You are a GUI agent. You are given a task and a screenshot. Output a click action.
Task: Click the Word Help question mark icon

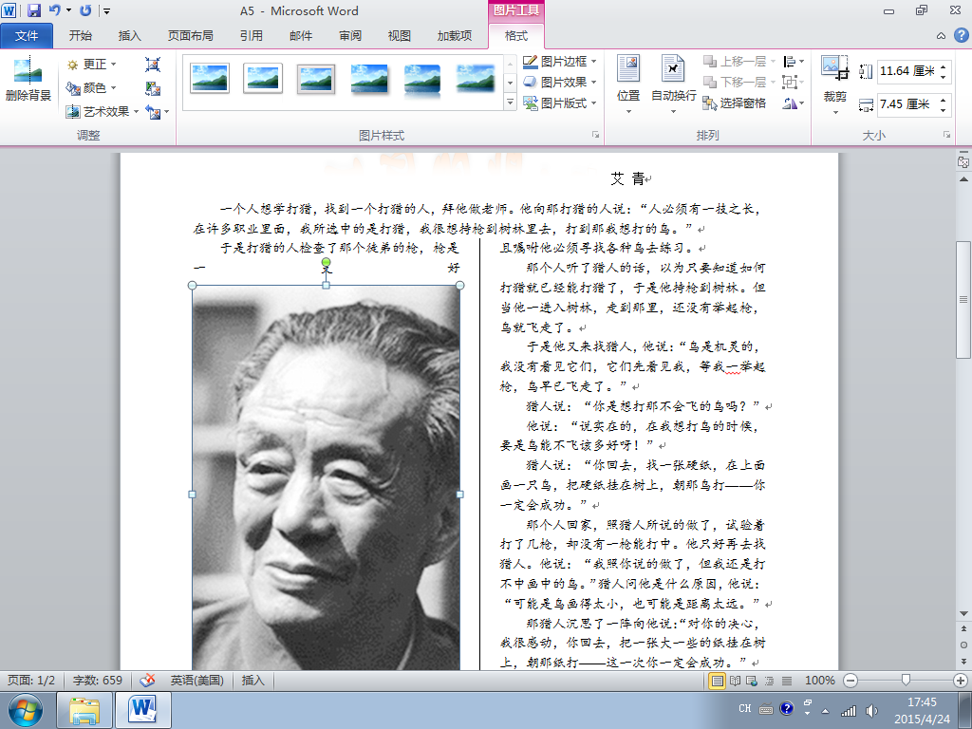tap(961, 36)
